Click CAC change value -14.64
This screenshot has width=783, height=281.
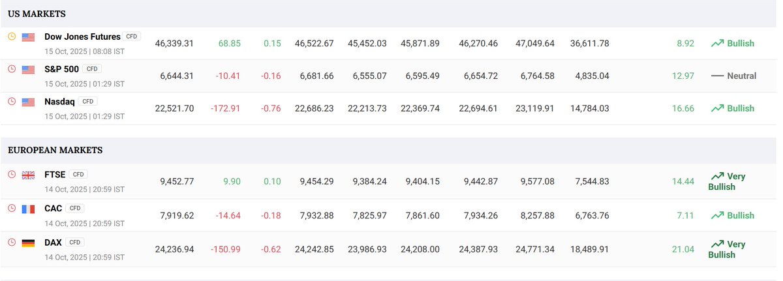228,215
